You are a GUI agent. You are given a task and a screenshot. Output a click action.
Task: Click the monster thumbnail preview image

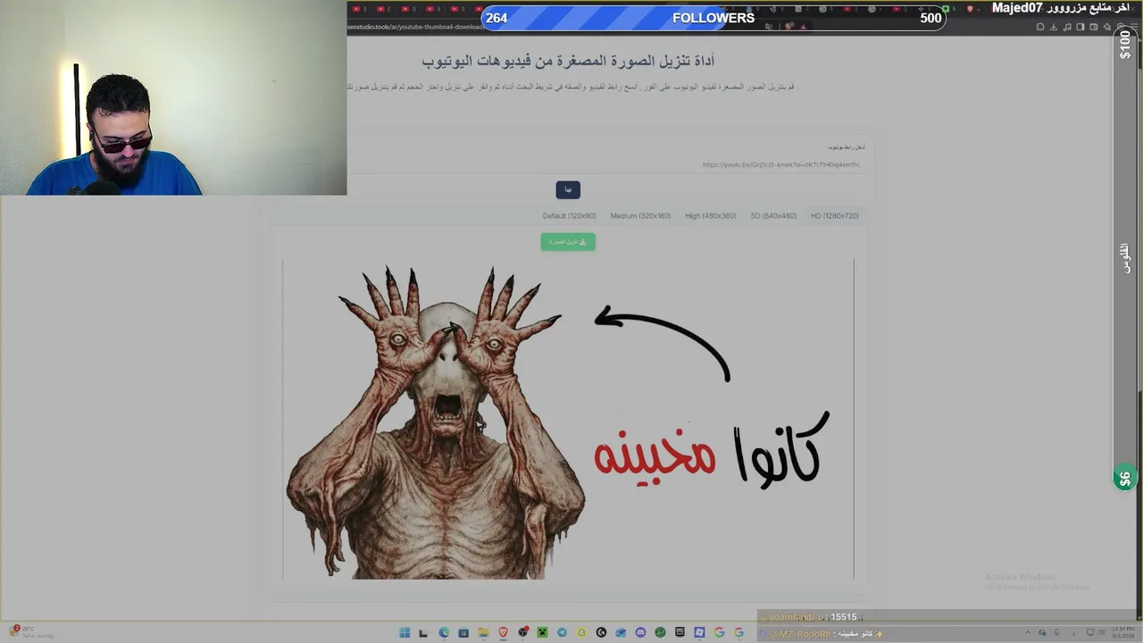(x=568, y=419)
